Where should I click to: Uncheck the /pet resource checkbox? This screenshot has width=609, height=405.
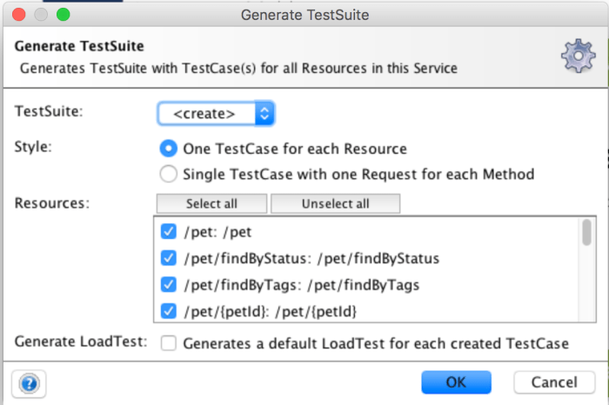click(169, 232)
